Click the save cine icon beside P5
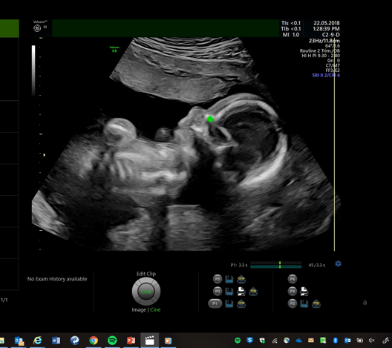The height and width of the screenshot is (348, 392). (x=229, y=279)
